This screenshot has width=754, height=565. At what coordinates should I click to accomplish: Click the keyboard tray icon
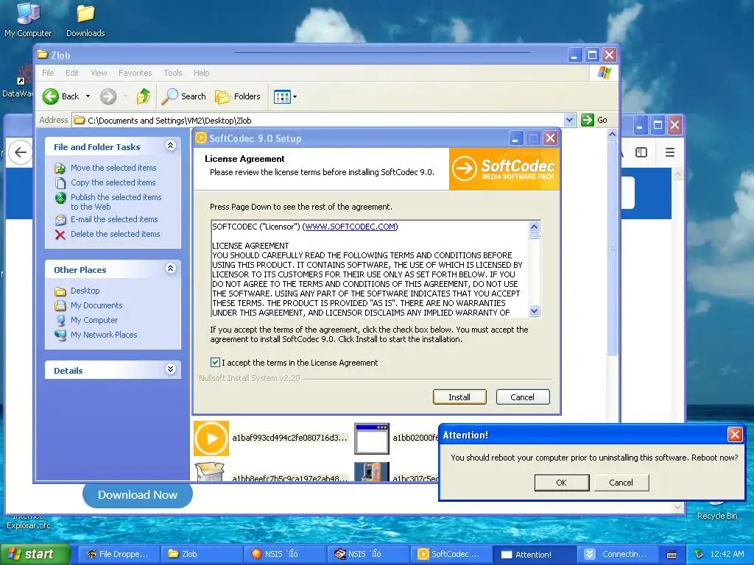point(672,555)
